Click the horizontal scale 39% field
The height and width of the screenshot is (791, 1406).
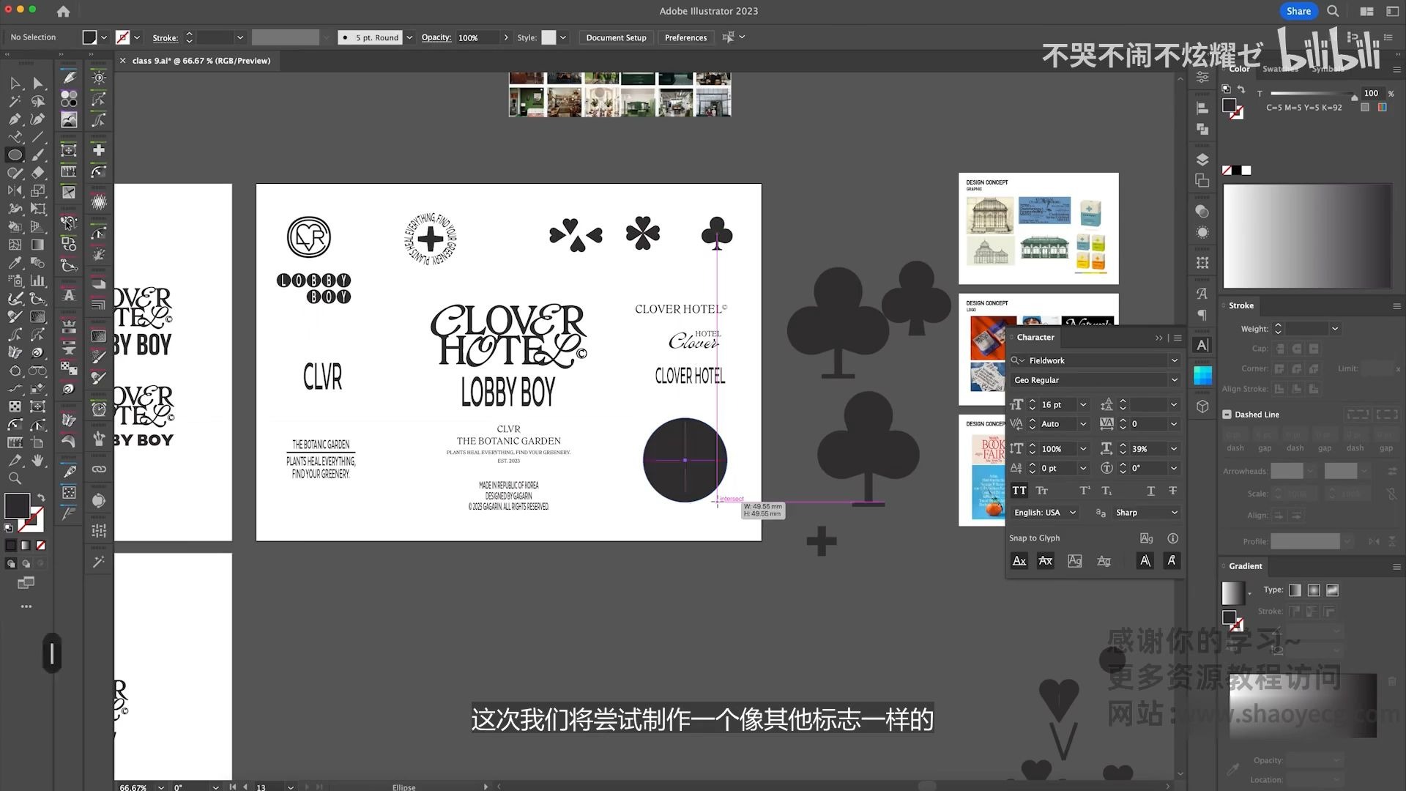tap(1148, 449)
